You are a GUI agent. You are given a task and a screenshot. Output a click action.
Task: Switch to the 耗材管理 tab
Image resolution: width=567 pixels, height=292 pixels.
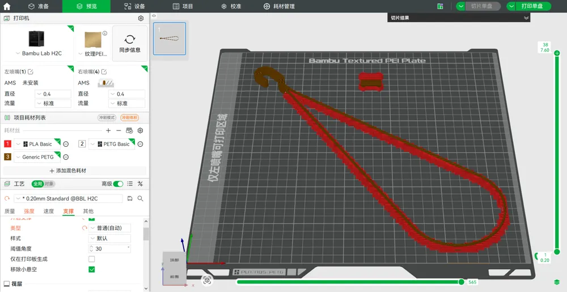[x=279, y=6]
